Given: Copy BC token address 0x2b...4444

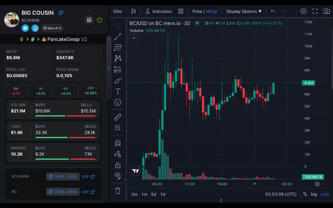Looking at the screenshot, I should (x=63, y=192).
